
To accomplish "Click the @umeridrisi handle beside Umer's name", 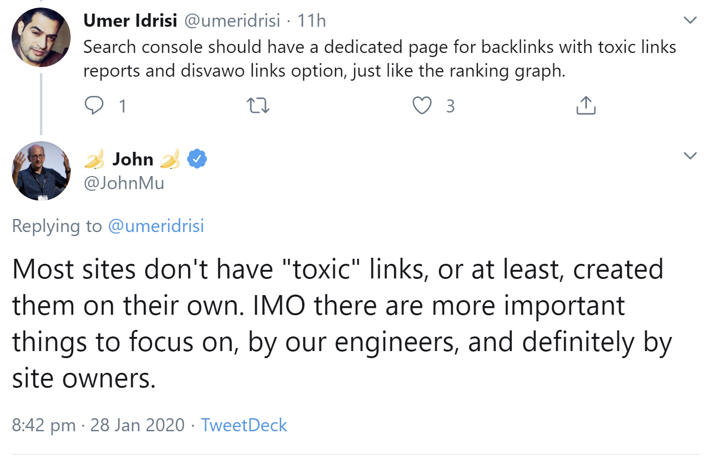I will (x=232, y=21).
